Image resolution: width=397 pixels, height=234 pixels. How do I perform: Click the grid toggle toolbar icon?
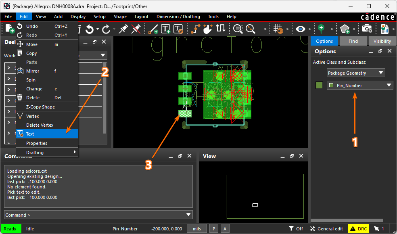tap(278, 29)
